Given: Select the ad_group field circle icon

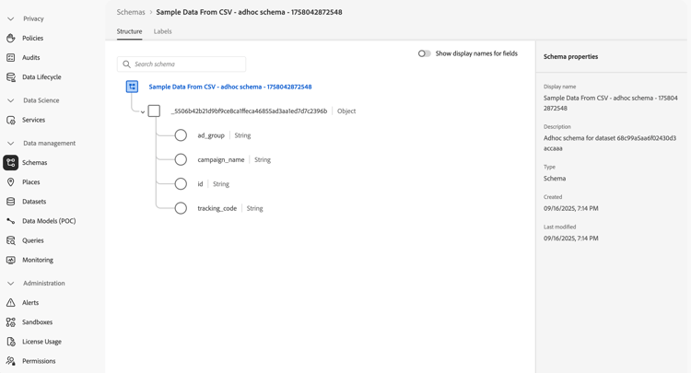Looking at the screenshot, I should coord(181,135).
